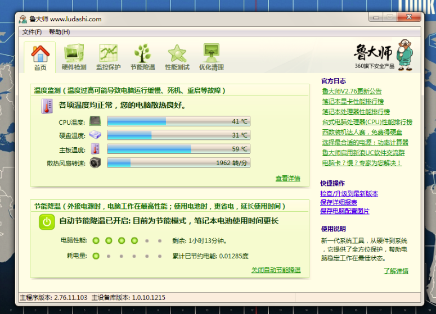Image resolution: width=436 pixels, height=314 pixels.
Task: Open the 优化清理 cleanup icon
Action: coord(212,53)
